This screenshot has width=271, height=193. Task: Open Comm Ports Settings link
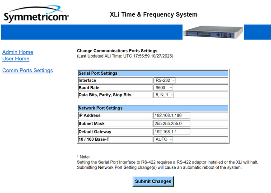coord(28,71)
